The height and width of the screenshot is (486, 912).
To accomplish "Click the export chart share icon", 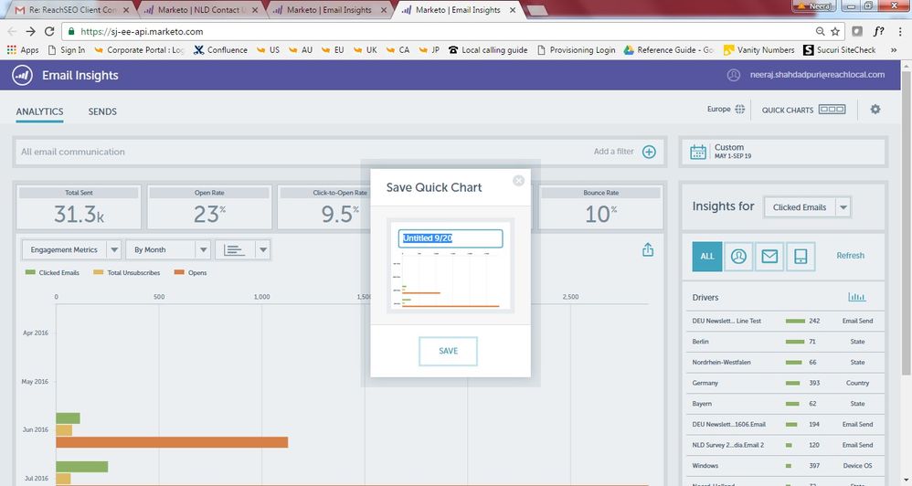I will (x=648, y=249).
